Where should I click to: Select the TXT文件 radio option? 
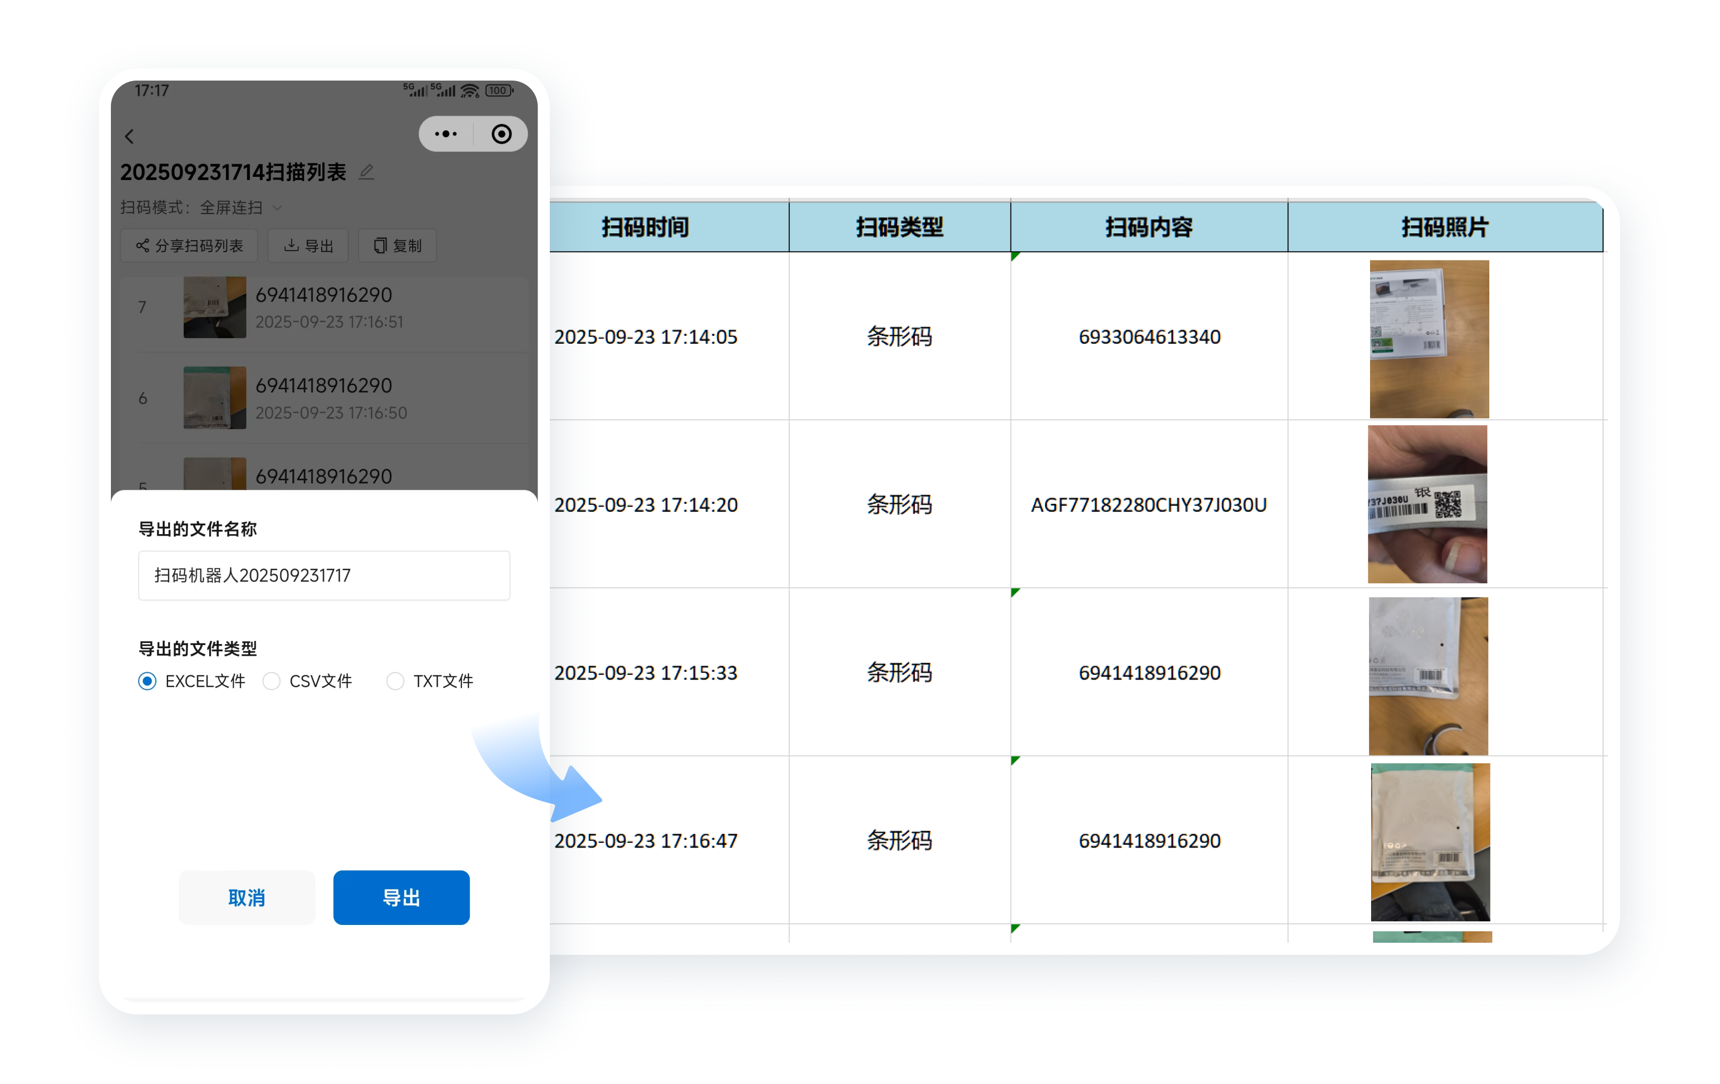pyautogui.click(x=395, y=680)
